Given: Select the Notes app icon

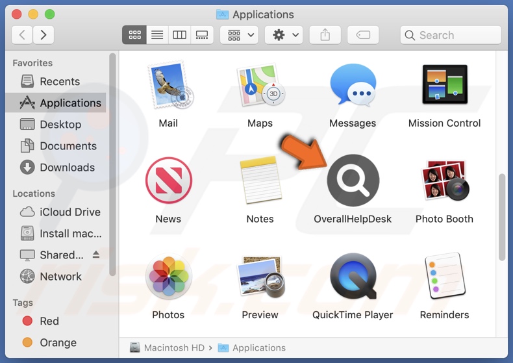Looking at the screenshot, I should pos(261,180).
